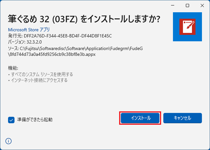The height and width of the screenshot is (150, 210).
Task: Minimize the installer window
Action: 173,5
